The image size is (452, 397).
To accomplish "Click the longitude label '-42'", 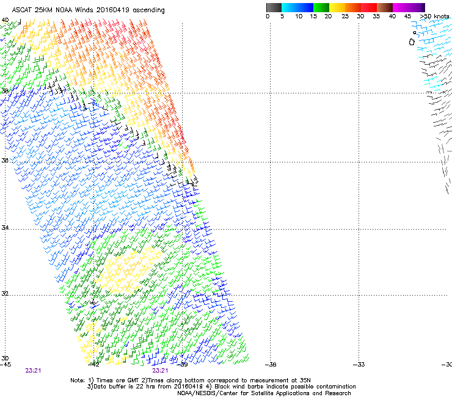I will (x=93, y=365).
